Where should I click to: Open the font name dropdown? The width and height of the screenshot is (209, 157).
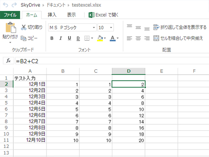pyautogui.click(x=94, y=27)
